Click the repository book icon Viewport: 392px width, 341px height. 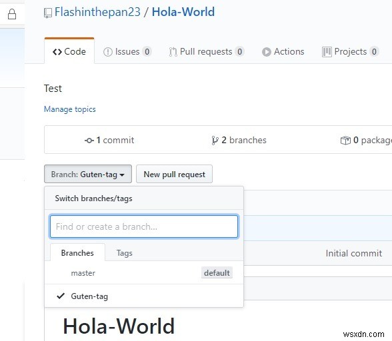[x=48, y=13]
